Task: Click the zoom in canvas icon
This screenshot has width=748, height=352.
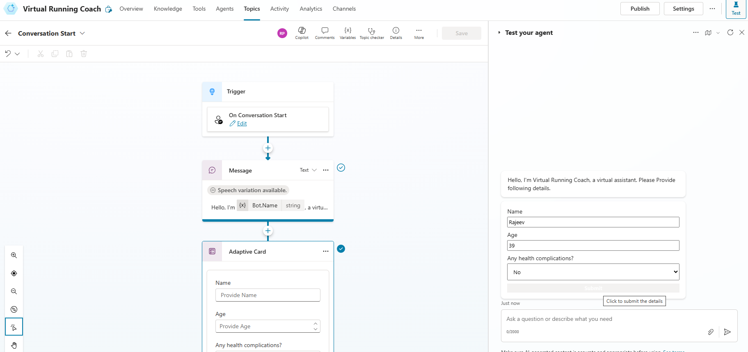Action: [14, 255]
